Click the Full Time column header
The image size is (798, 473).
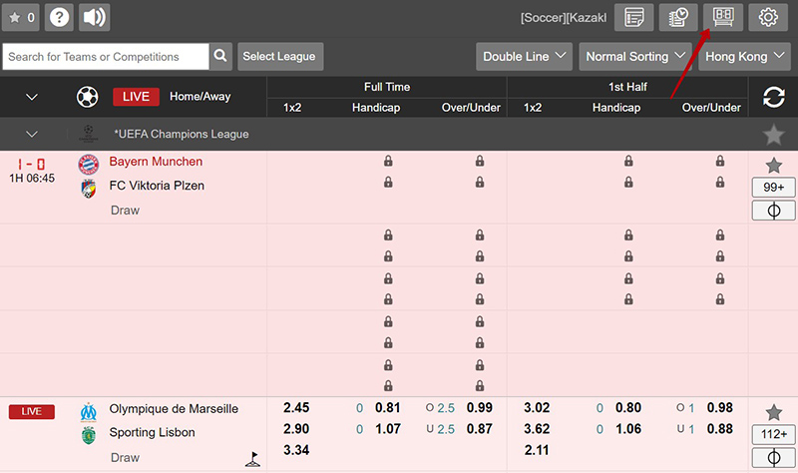point(387,87)
